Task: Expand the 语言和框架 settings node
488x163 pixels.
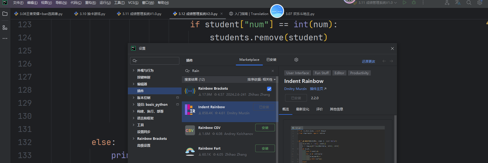Action: coord(134,118)
